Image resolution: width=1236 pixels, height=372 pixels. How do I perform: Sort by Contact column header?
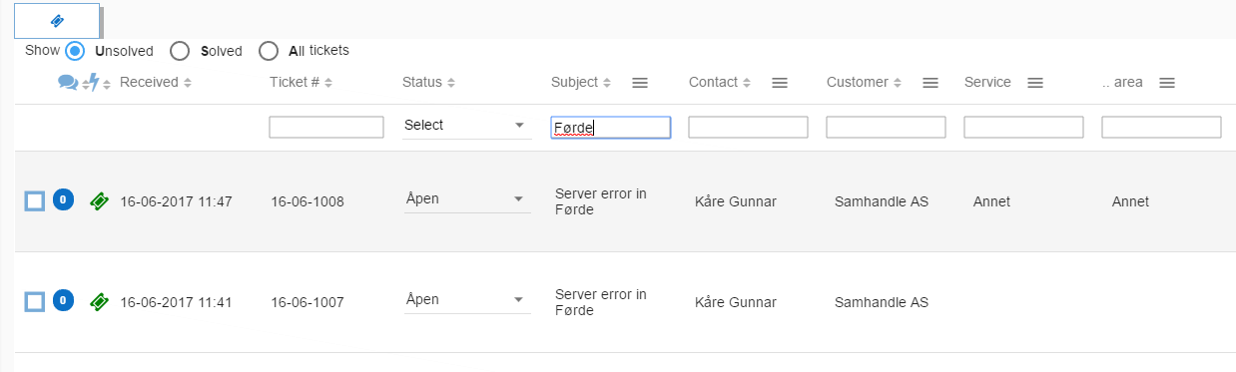[720, 82]
